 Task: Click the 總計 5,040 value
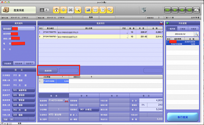tap(151, 109)
